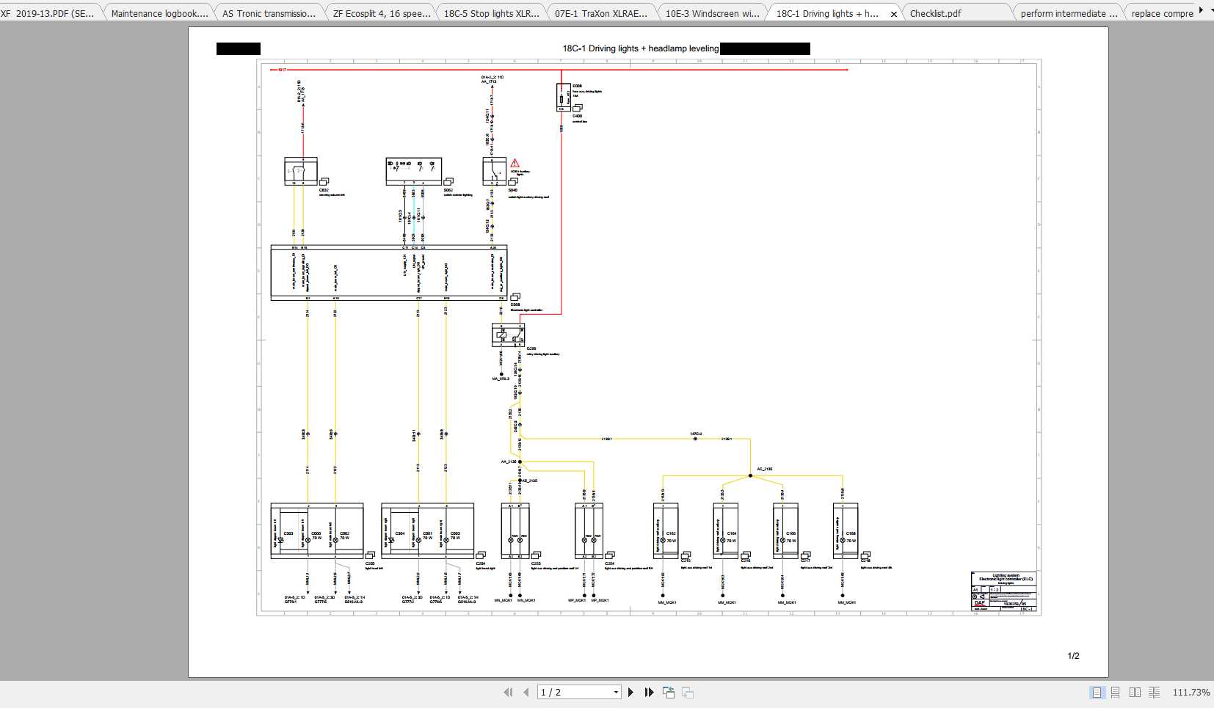
Task: Toggle continuous scrolling page layout
Action: click(1116, 692)
